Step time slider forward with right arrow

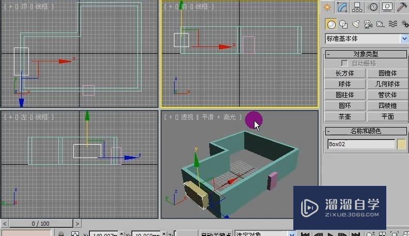(77, 224)
